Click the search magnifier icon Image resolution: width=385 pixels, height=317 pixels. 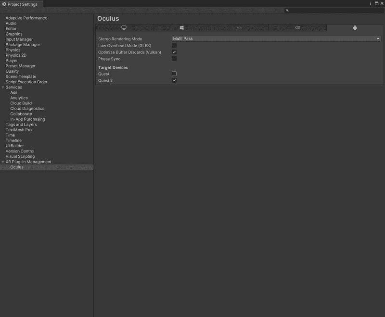click(x=287, y=10)
